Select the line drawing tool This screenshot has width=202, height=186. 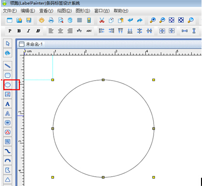point(8,66)
